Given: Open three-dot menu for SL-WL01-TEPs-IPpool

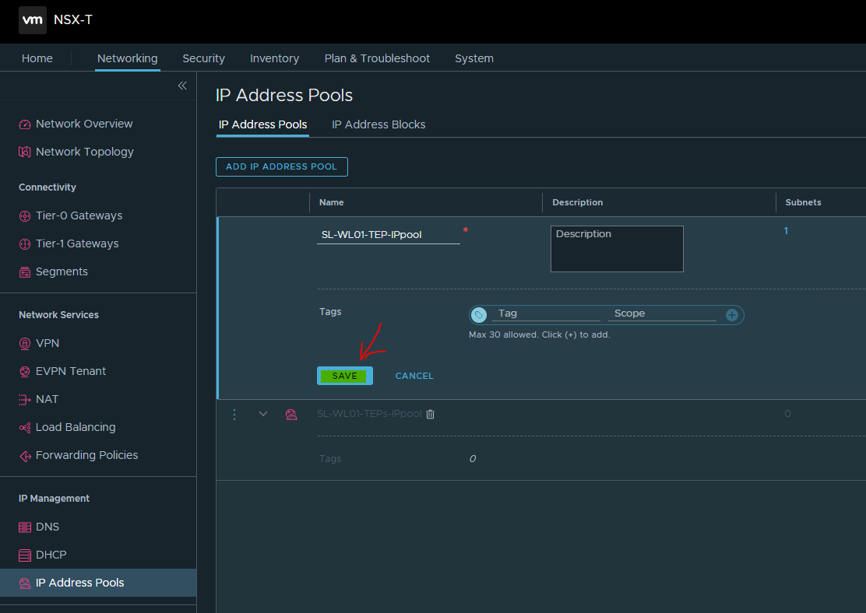Looking at the screenshot, I should [234, 415].
